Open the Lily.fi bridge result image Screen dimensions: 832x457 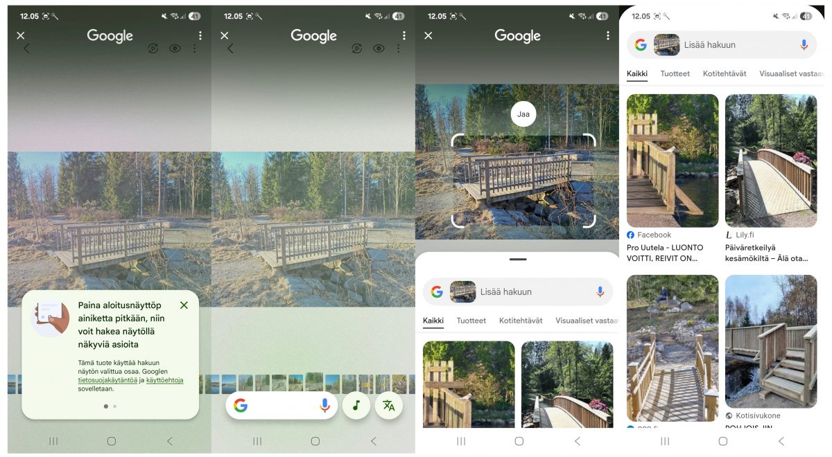click(771, 161)
